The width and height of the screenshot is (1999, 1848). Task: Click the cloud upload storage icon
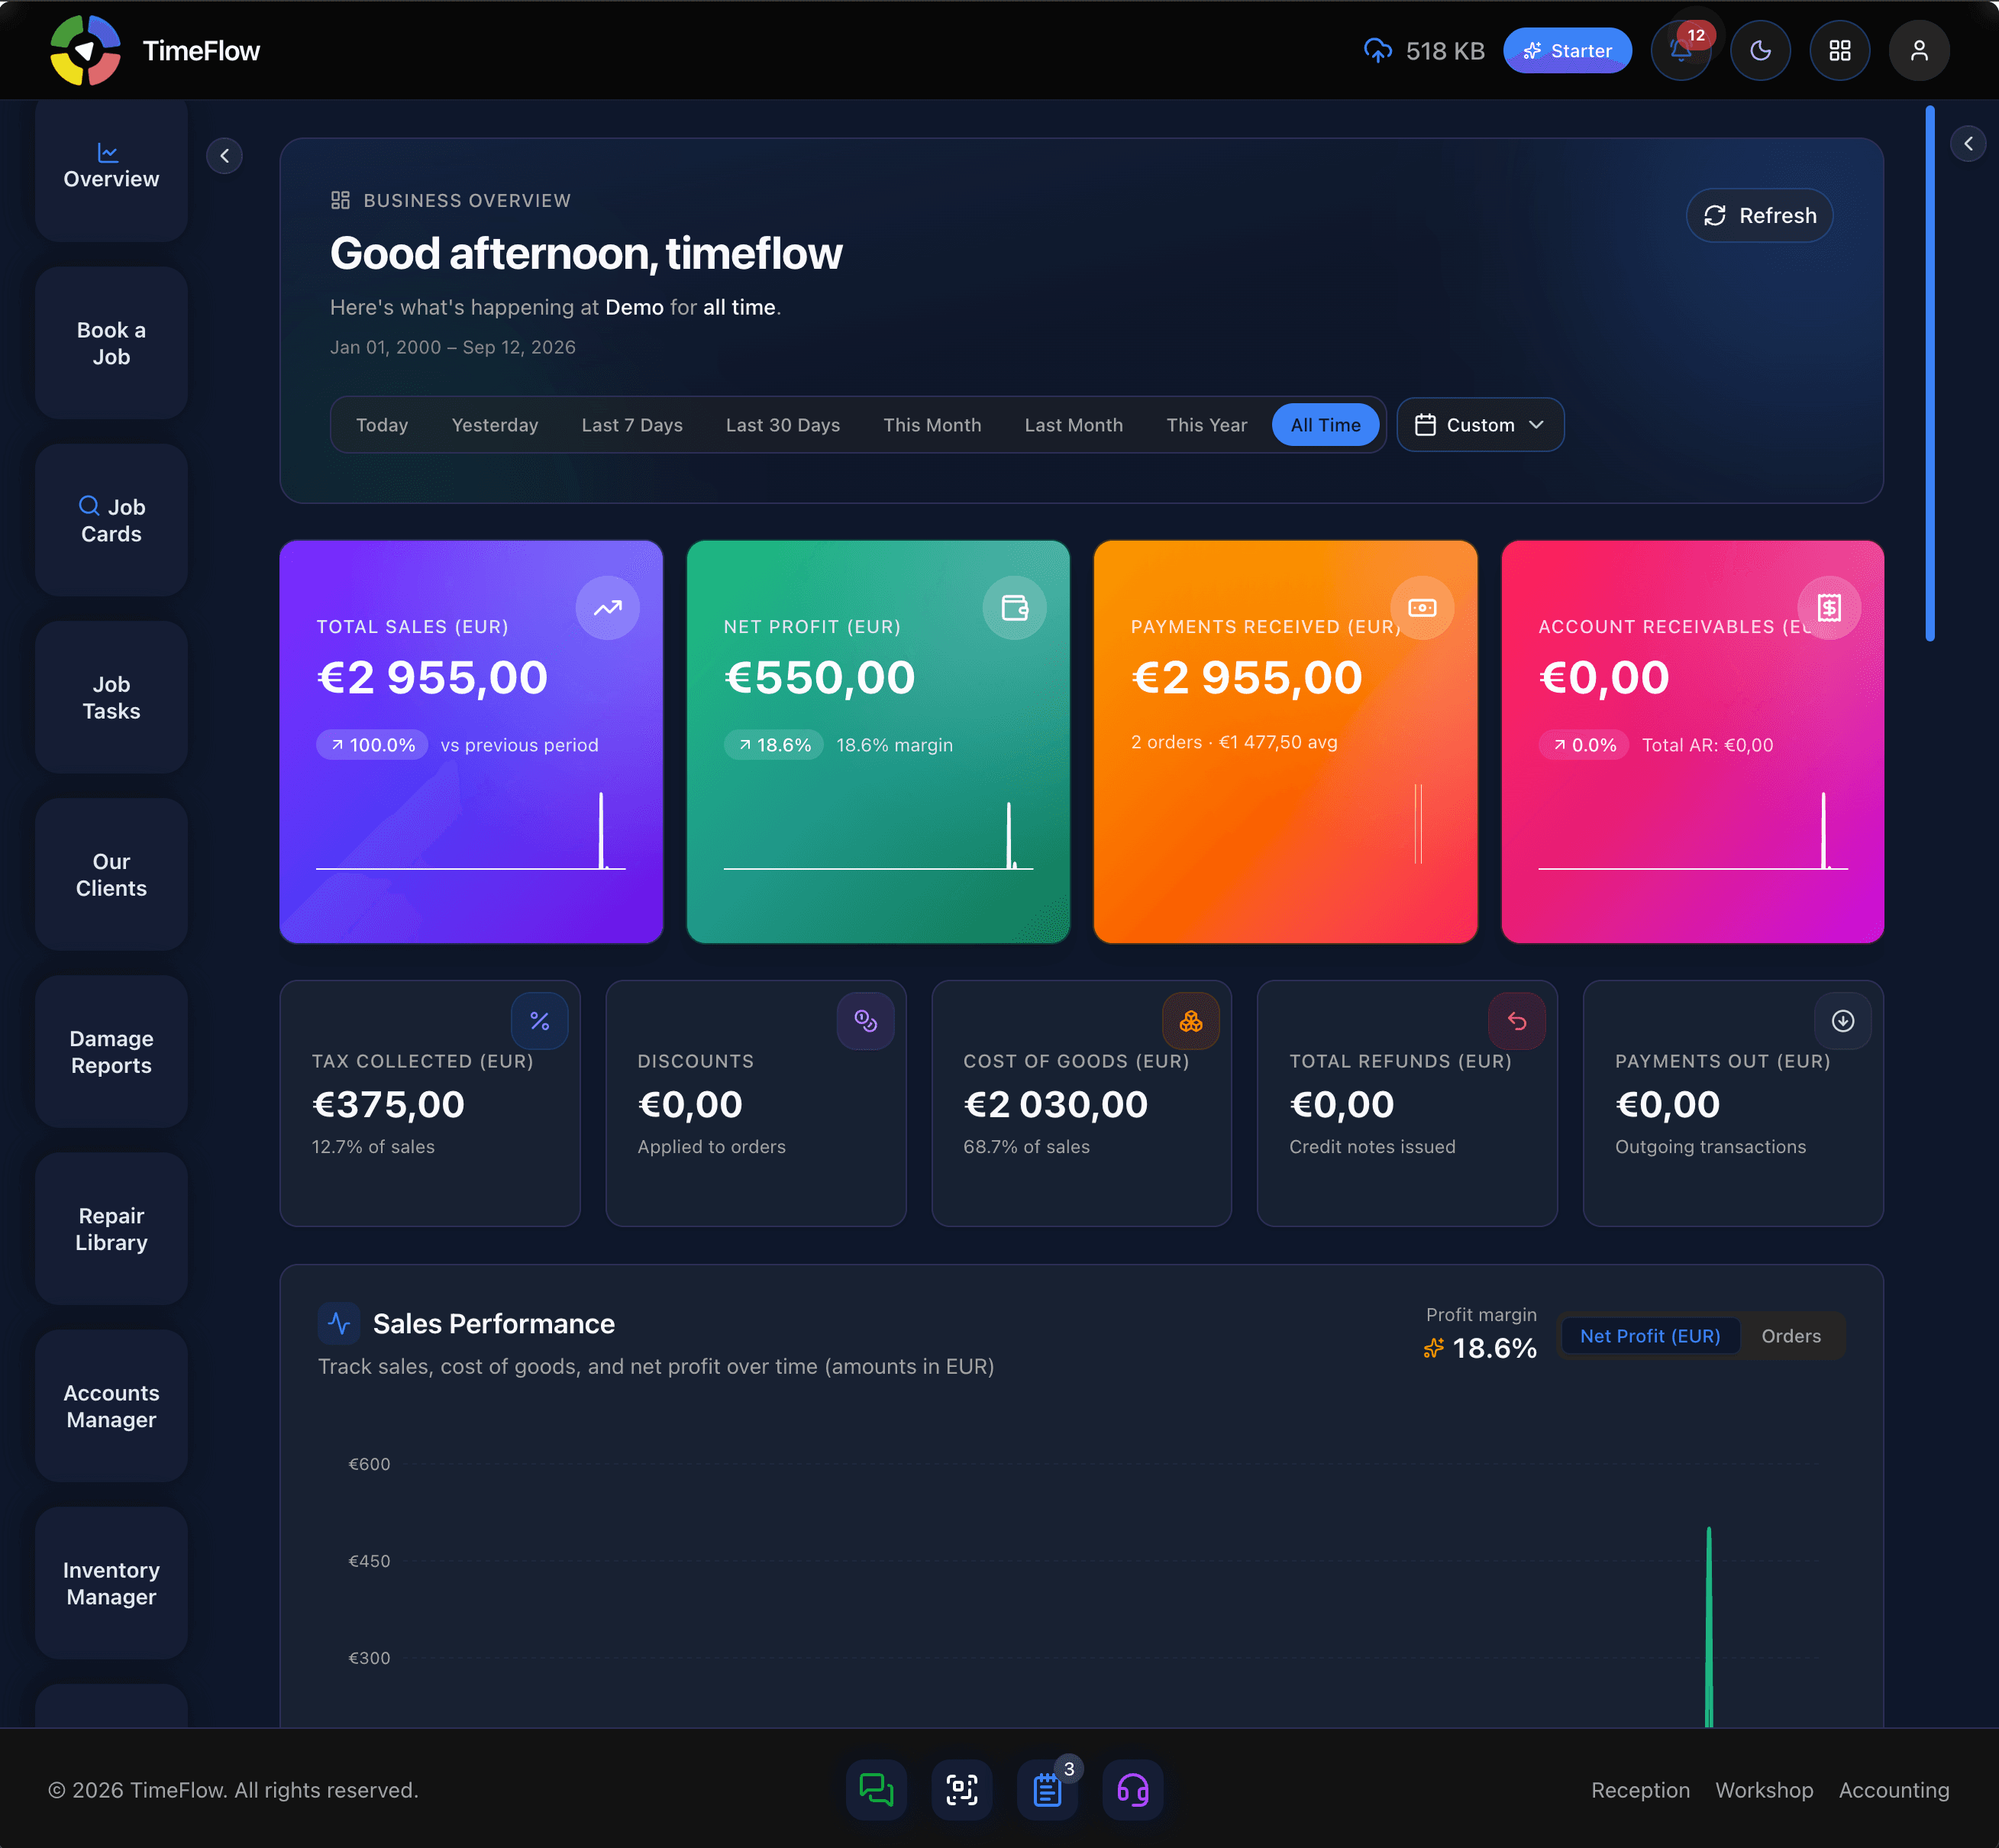1378,50
